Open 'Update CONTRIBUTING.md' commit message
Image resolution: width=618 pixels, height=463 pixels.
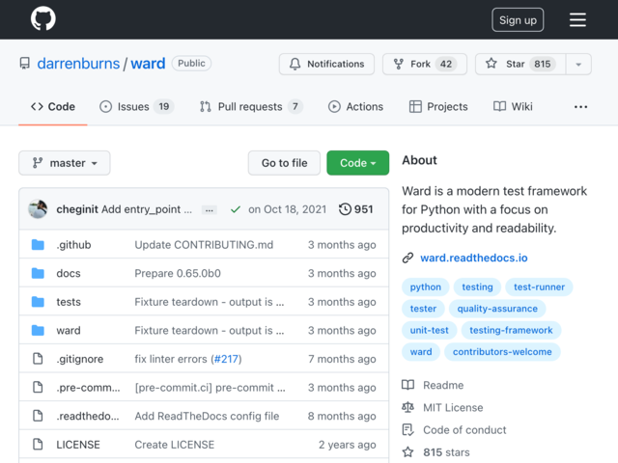click(204, 245)
